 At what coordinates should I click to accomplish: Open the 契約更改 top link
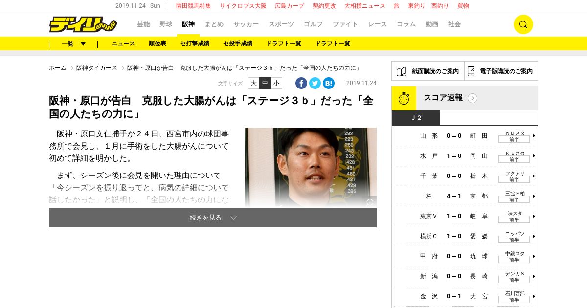coord(324,6)
